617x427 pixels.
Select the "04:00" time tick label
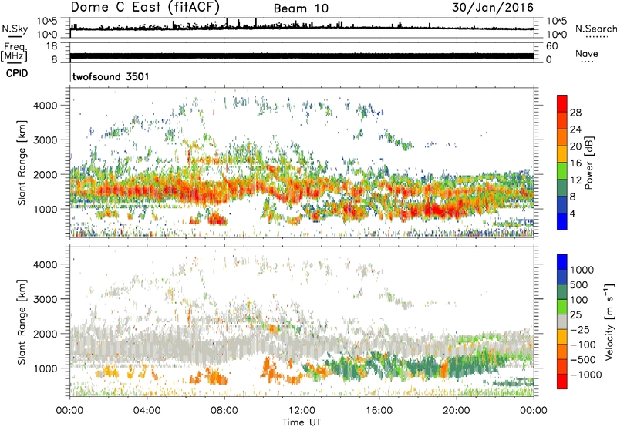(x=147, y=411)
